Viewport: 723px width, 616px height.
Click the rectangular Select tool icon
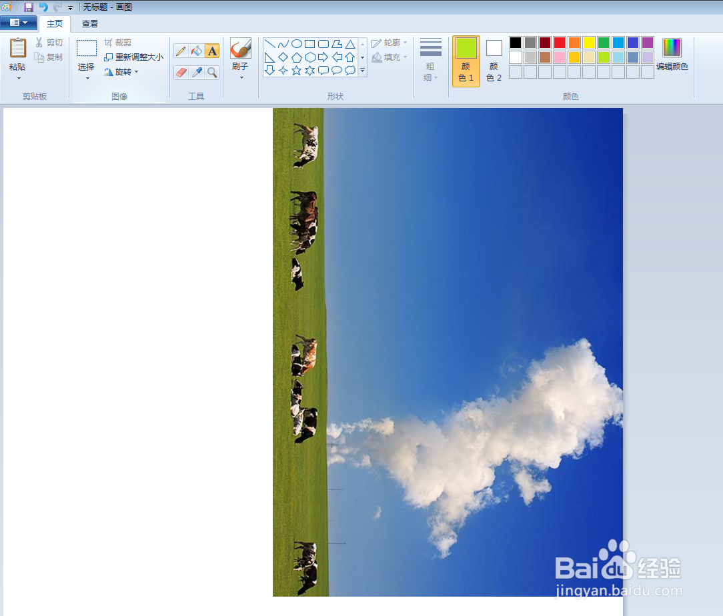[87, 48]
